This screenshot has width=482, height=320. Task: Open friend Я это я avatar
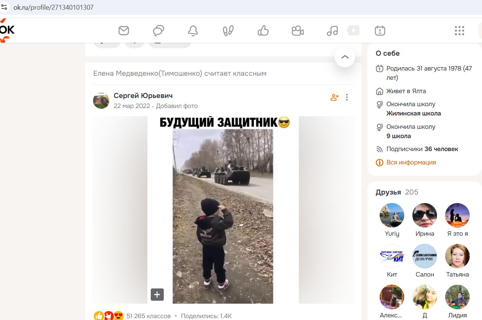coord(457,215)
